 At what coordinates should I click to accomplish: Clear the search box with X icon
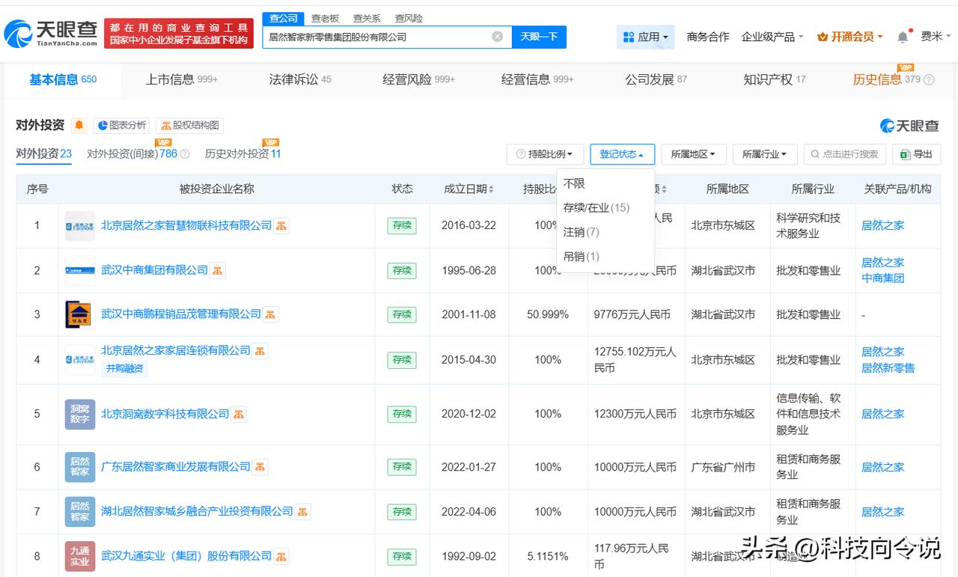497,37
